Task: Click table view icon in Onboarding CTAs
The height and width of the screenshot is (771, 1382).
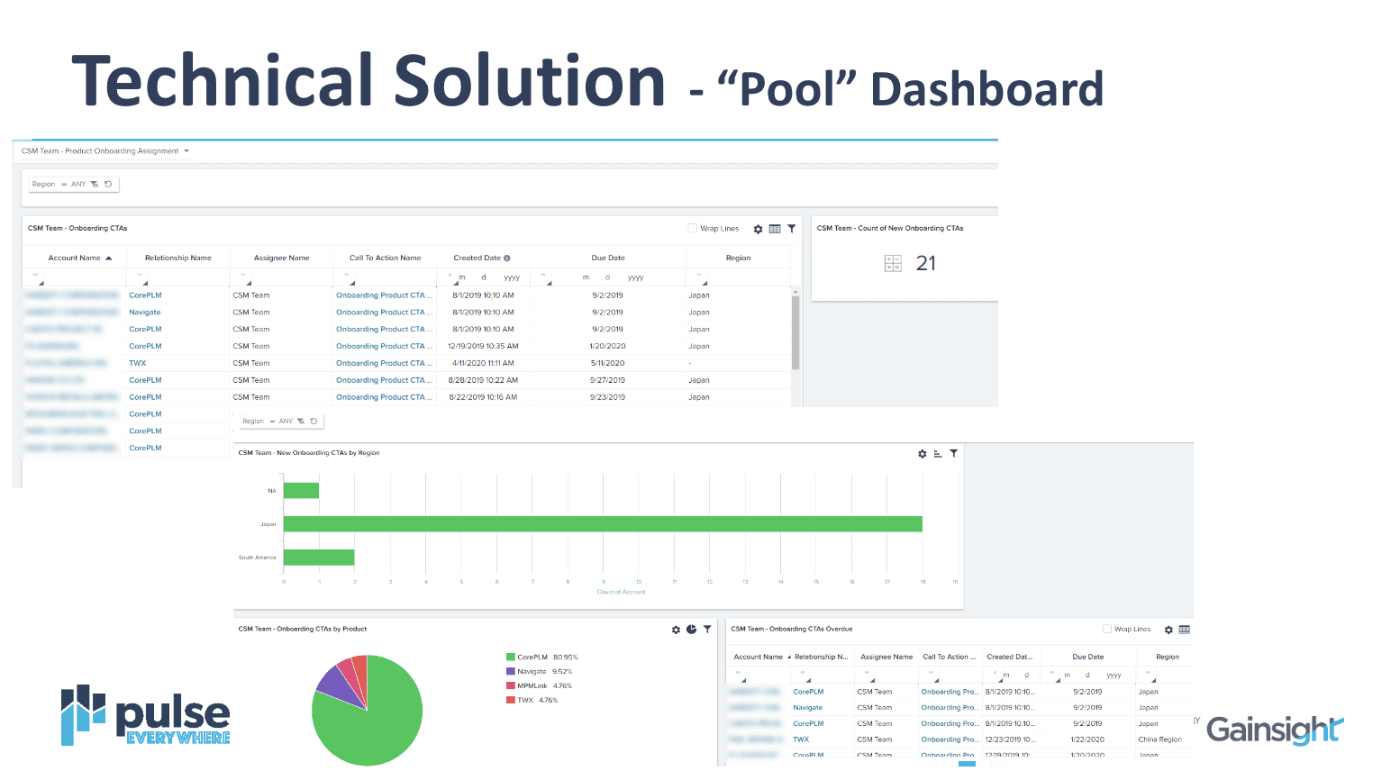Action: (x=775, y=229)
